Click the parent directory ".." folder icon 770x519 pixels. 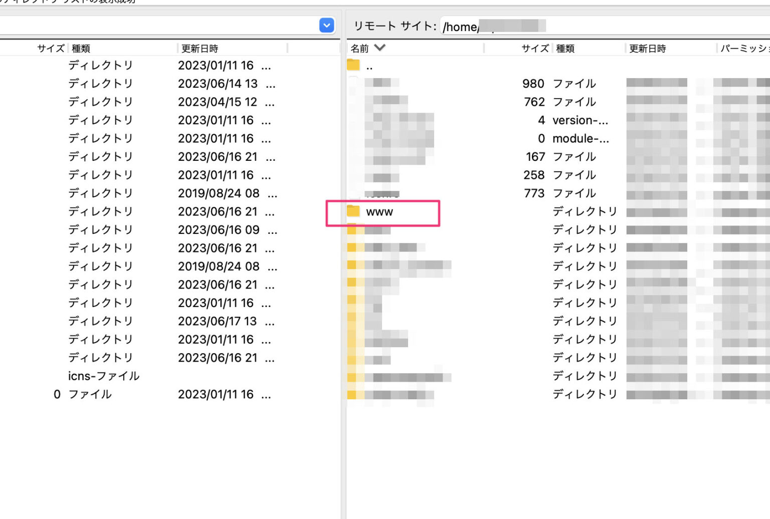click(x=353, y=65)
